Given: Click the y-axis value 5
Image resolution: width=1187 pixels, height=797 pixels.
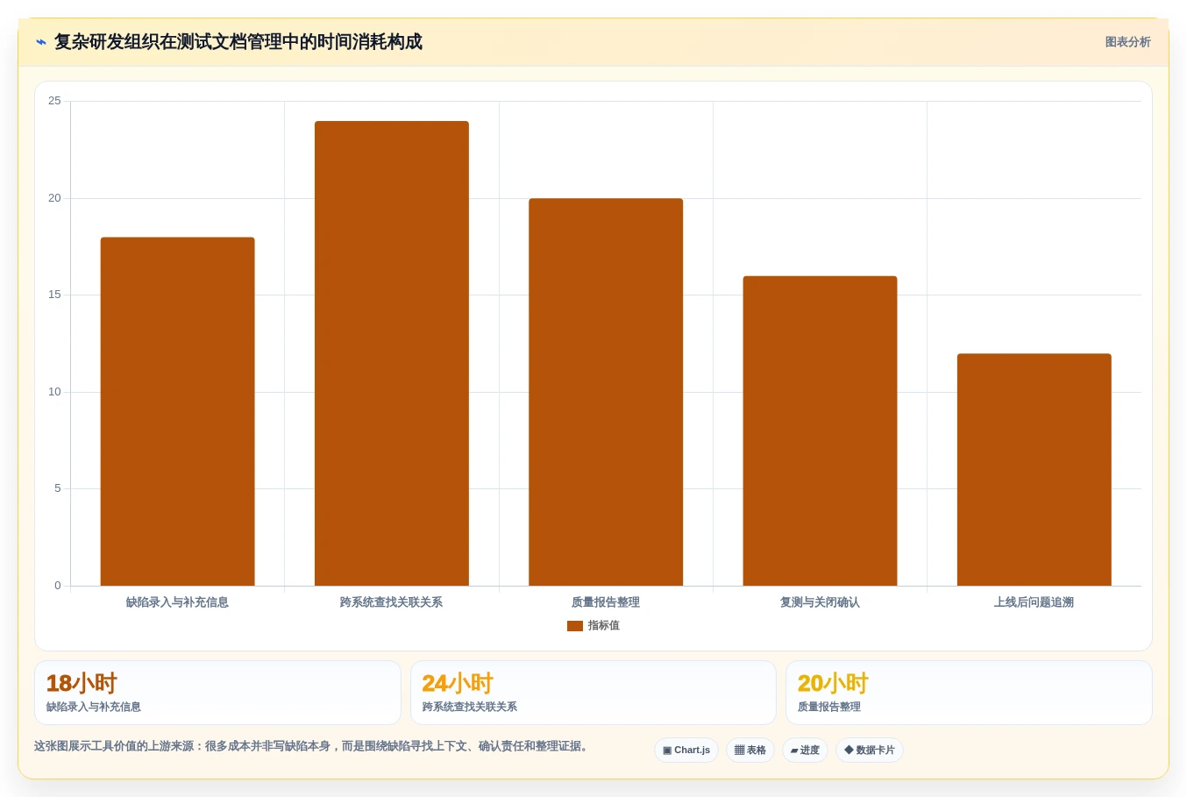Looking at the screenshot, I should point(58,488).
